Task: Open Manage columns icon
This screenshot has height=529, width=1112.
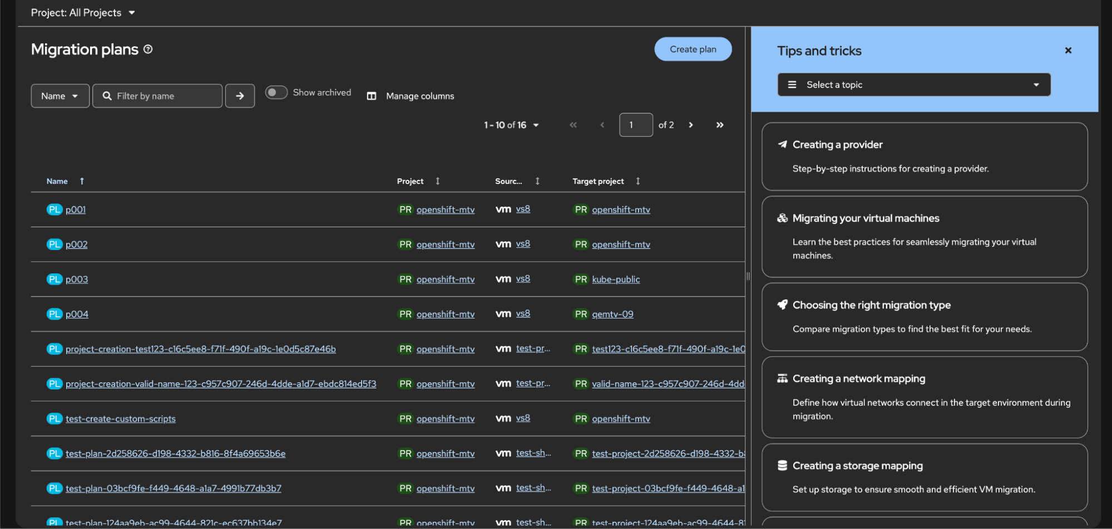Action: click(372, 96)
